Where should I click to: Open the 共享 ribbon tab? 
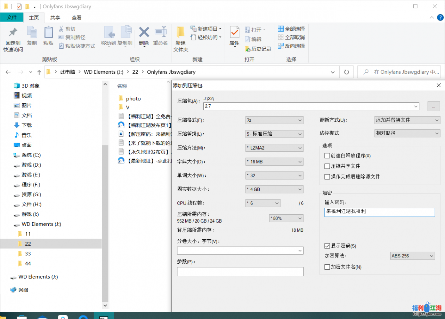pyautogui.click(x=56, y=17)
